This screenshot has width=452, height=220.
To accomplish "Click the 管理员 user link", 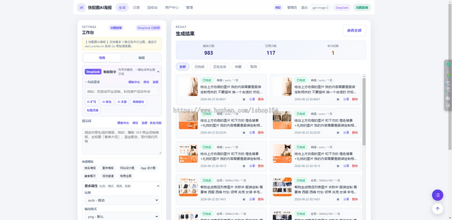I will click(x=292, y=8).
